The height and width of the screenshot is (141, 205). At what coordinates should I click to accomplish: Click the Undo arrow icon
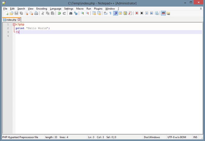[x=59, y=13]
